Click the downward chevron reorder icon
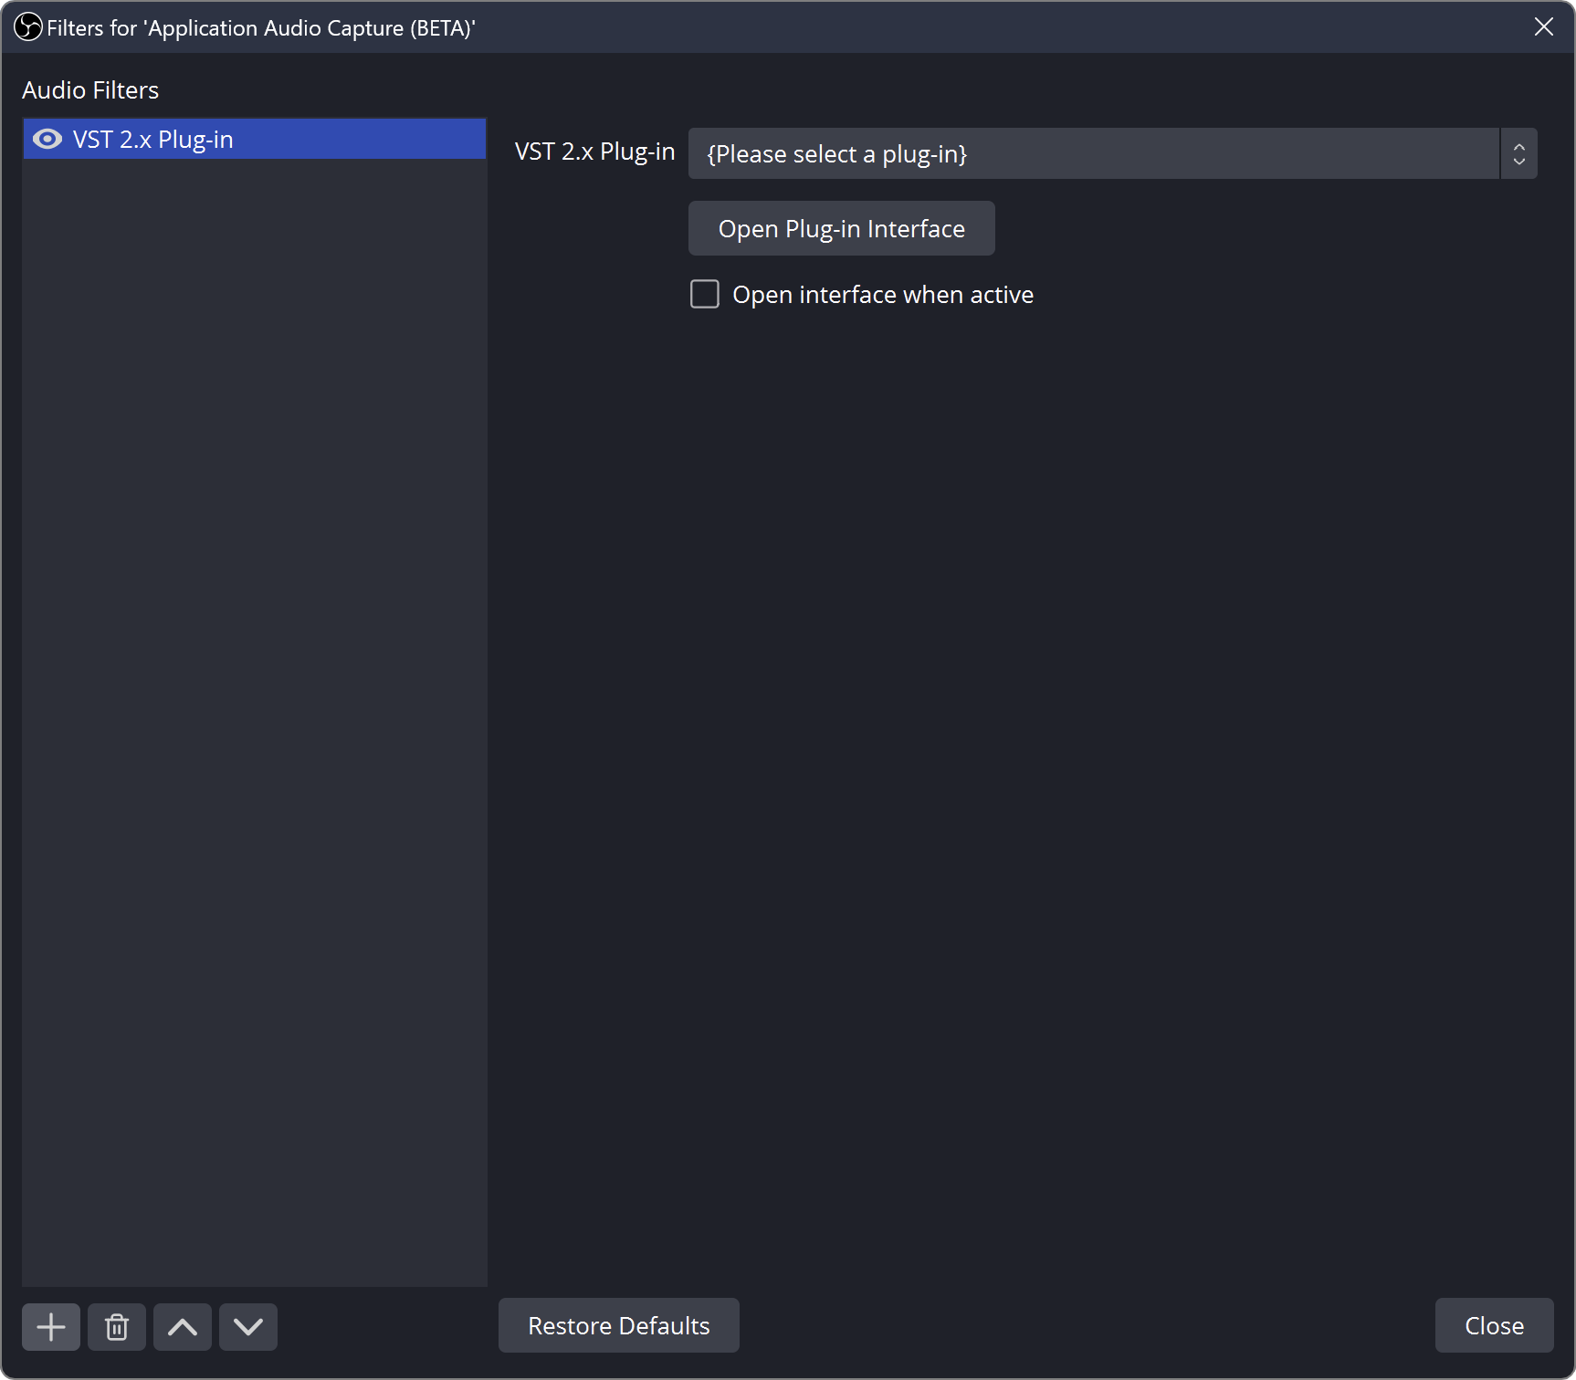Viewport: 1576px width, 1380px height. (247, 1326)
